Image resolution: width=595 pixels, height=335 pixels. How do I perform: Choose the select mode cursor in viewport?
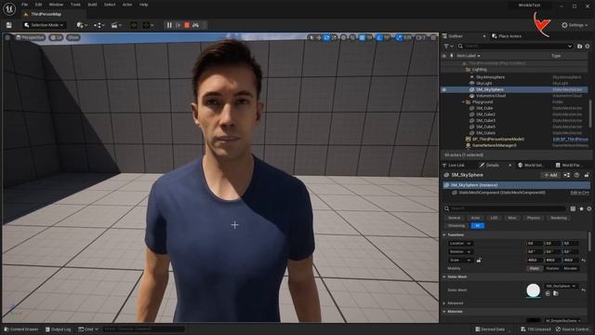click(311, 37)
